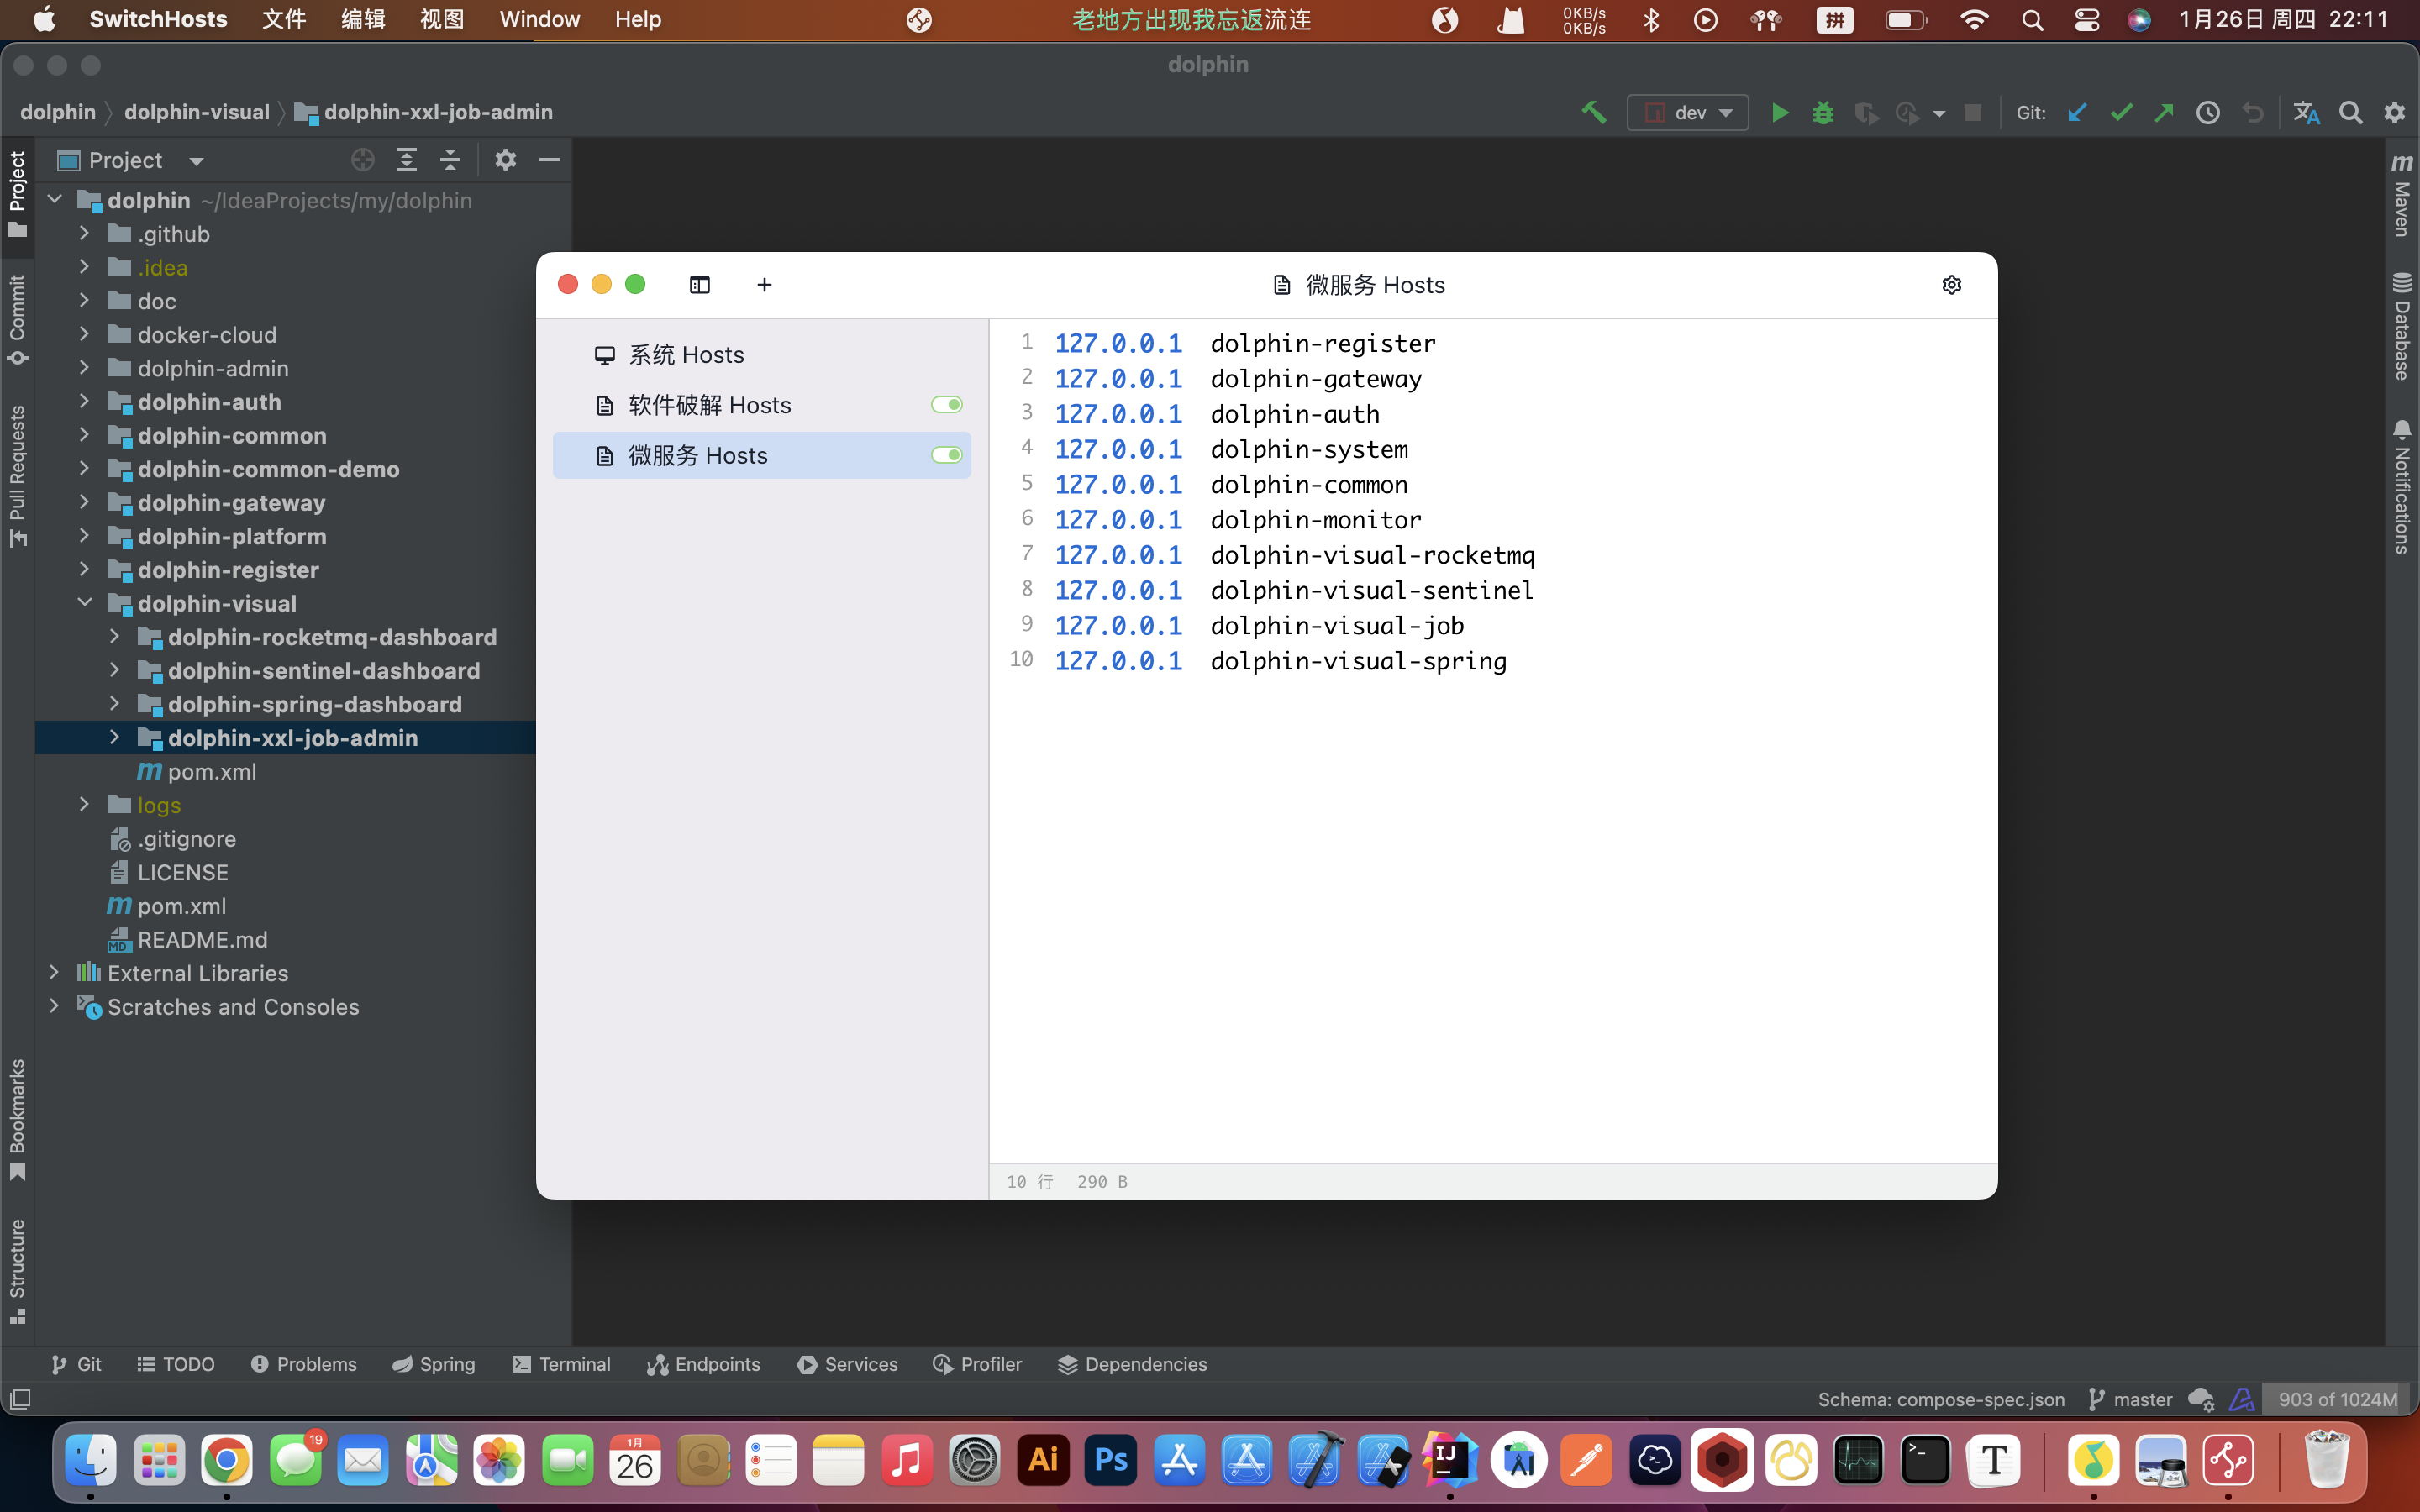2420x1512 pixels.
Task: Select 系统 Hosts in the list
Action: click(x=686, y=355)
